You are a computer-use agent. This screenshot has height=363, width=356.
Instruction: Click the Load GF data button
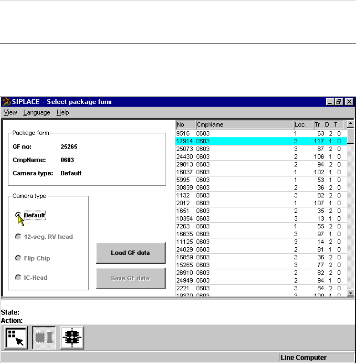click(131, 253)
